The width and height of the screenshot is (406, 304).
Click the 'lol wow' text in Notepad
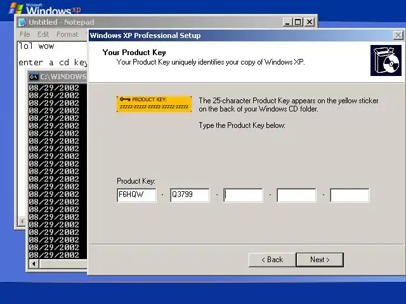[x=36, y=46]
